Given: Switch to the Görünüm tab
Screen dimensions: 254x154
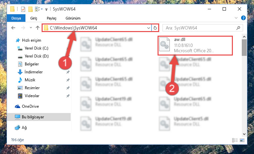Looking at the screenshot, I should coord(73,18).
